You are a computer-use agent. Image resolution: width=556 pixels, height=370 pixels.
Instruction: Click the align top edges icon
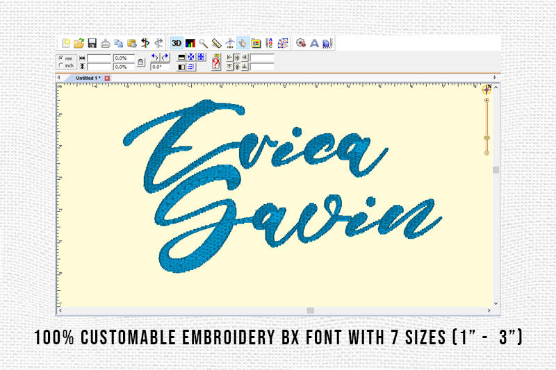point(230,67)
